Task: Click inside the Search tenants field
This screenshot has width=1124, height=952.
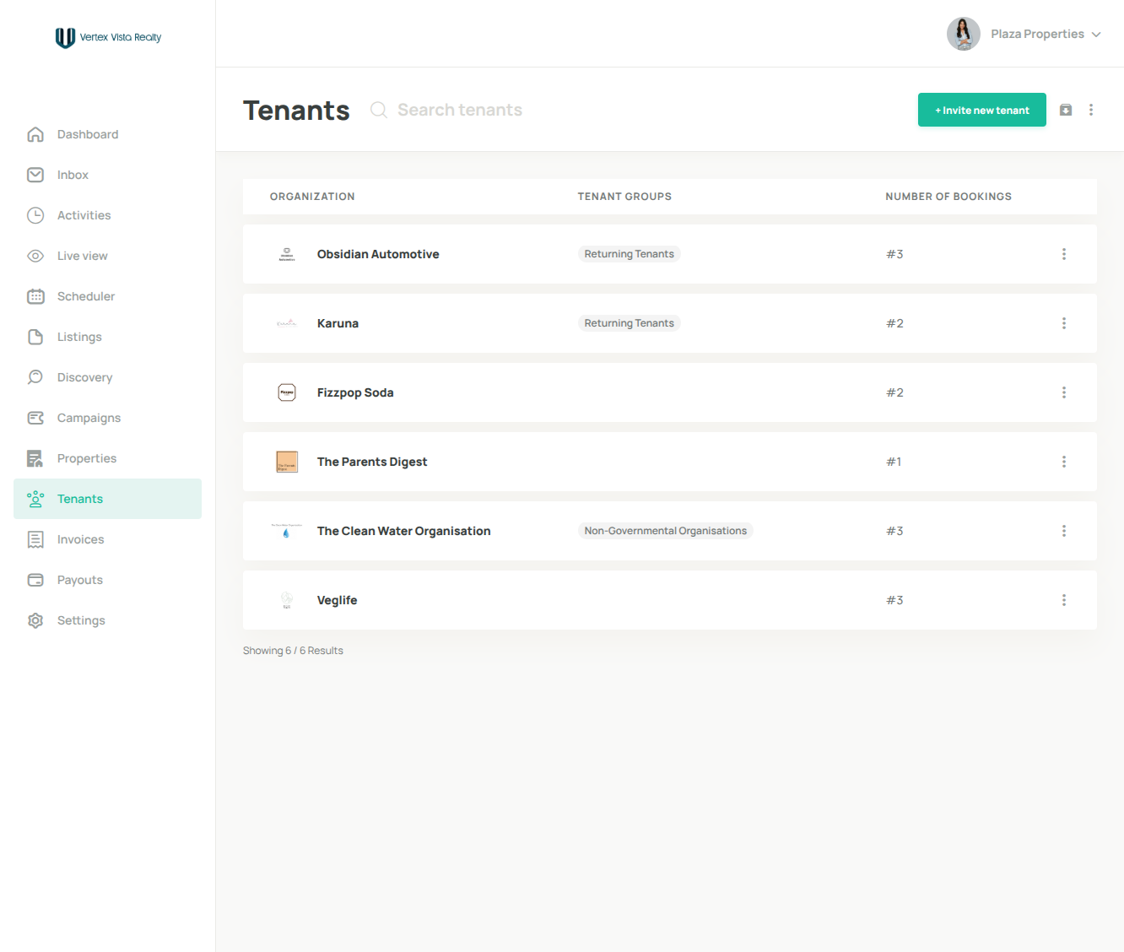Action: pos(460,110)
